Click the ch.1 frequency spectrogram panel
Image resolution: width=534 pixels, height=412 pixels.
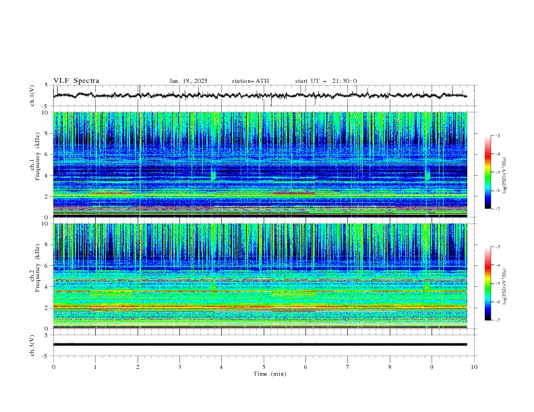point(260,164)
